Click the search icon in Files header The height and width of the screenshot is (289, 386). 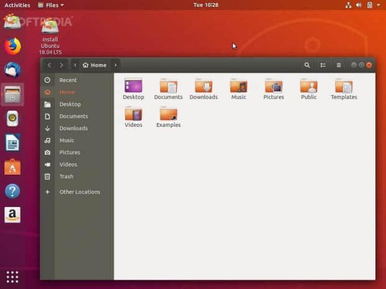(x=307, y=65)
